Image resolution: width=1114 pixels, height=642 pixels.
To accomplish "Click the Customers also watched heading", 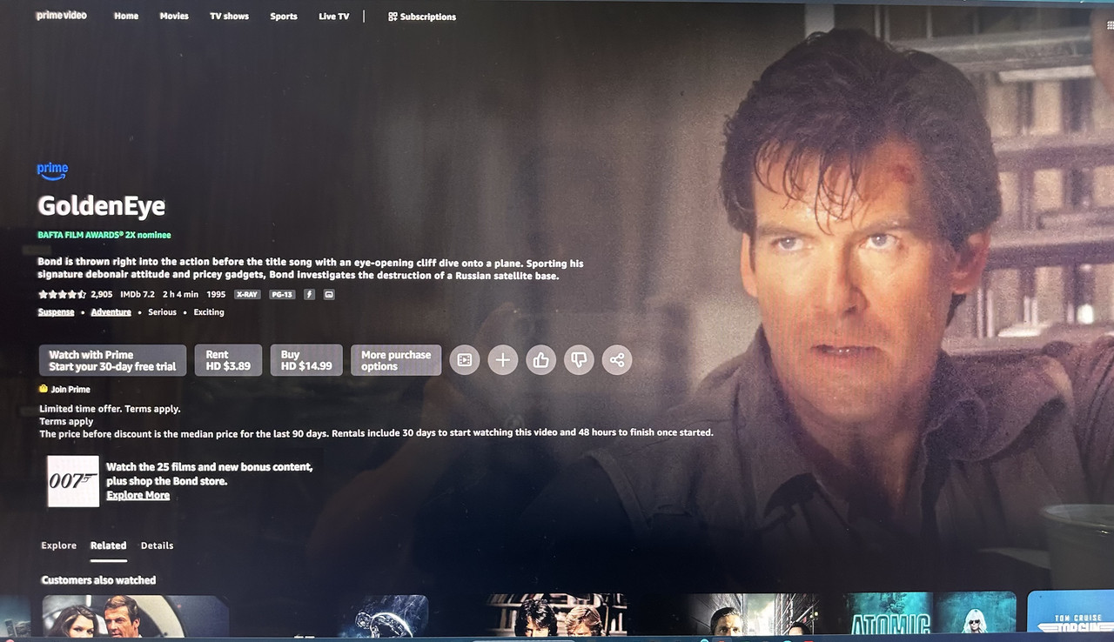I will (98, 580).
